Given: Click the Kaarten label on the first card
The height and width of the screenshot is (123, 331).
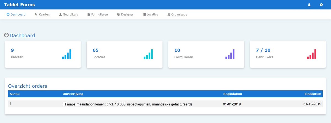Looking at the screenshot, I should tap(17, 57).
